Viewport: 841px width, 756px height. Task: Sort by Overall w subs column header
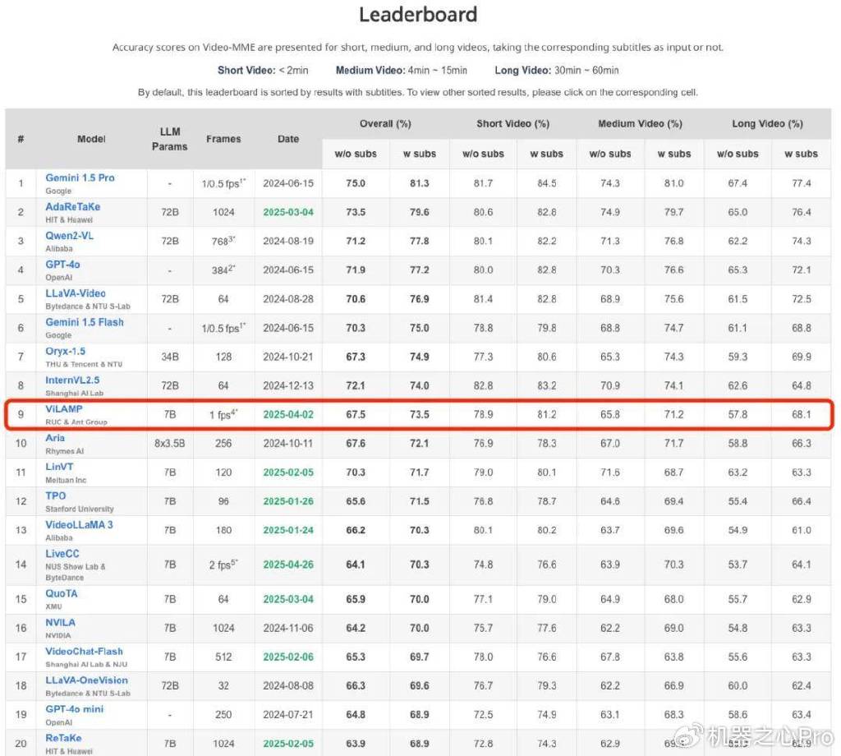point(420,154)
